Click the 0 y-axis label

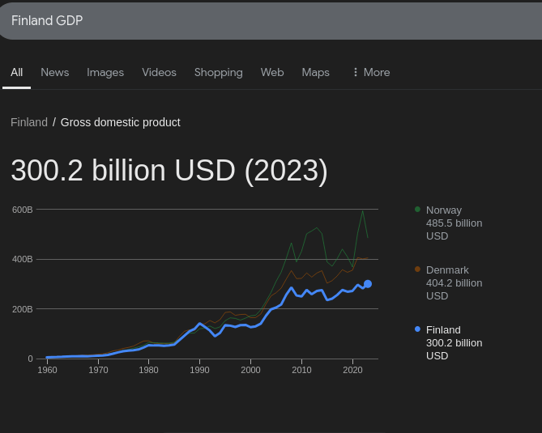pos(30,359)
